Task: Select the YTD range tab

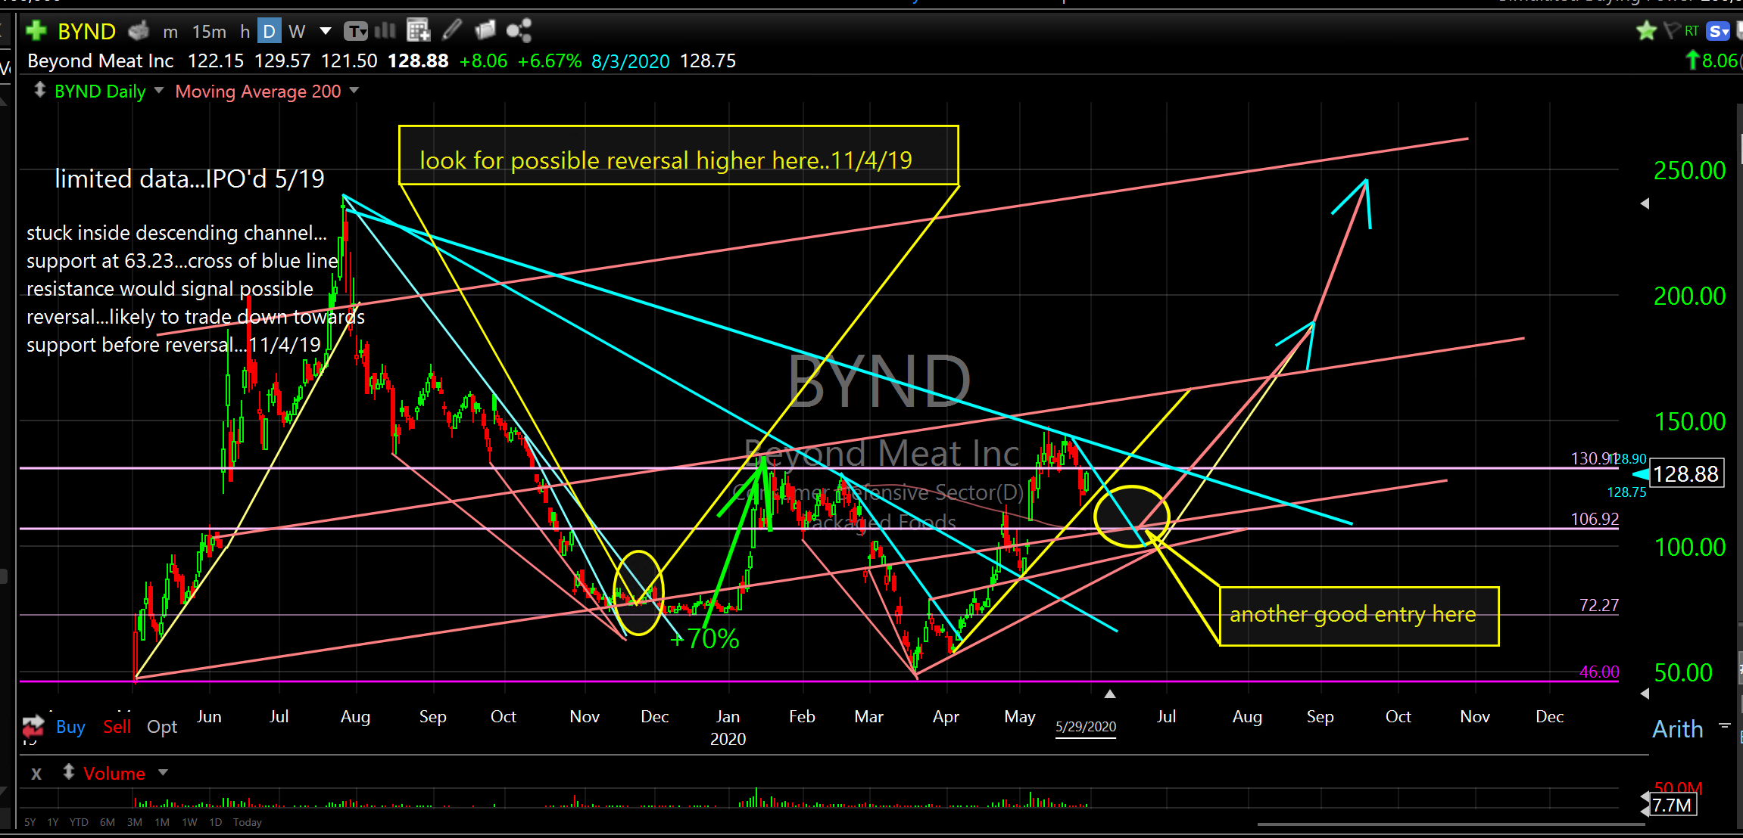Action: pyautogui.click(x=79, y=822)
